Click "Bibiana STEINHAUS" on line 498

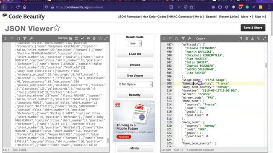[201, 48]
